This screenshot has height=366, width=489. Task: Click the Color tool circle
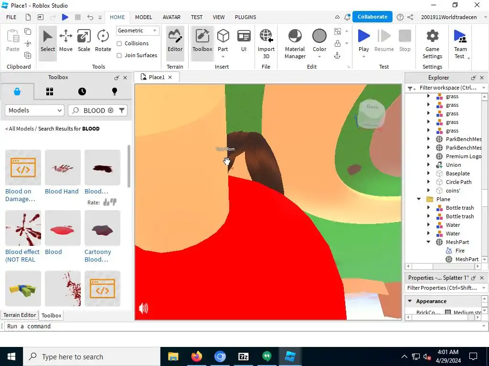[319, 36]
